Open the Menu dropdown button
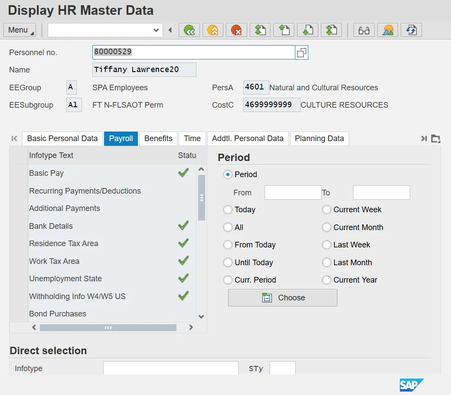Screen dimensions: 451x395 20,30
